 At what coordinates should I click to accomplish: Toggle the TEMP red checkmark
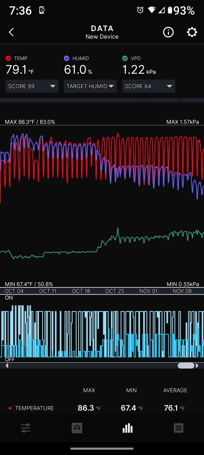click(x=8, y=58)
